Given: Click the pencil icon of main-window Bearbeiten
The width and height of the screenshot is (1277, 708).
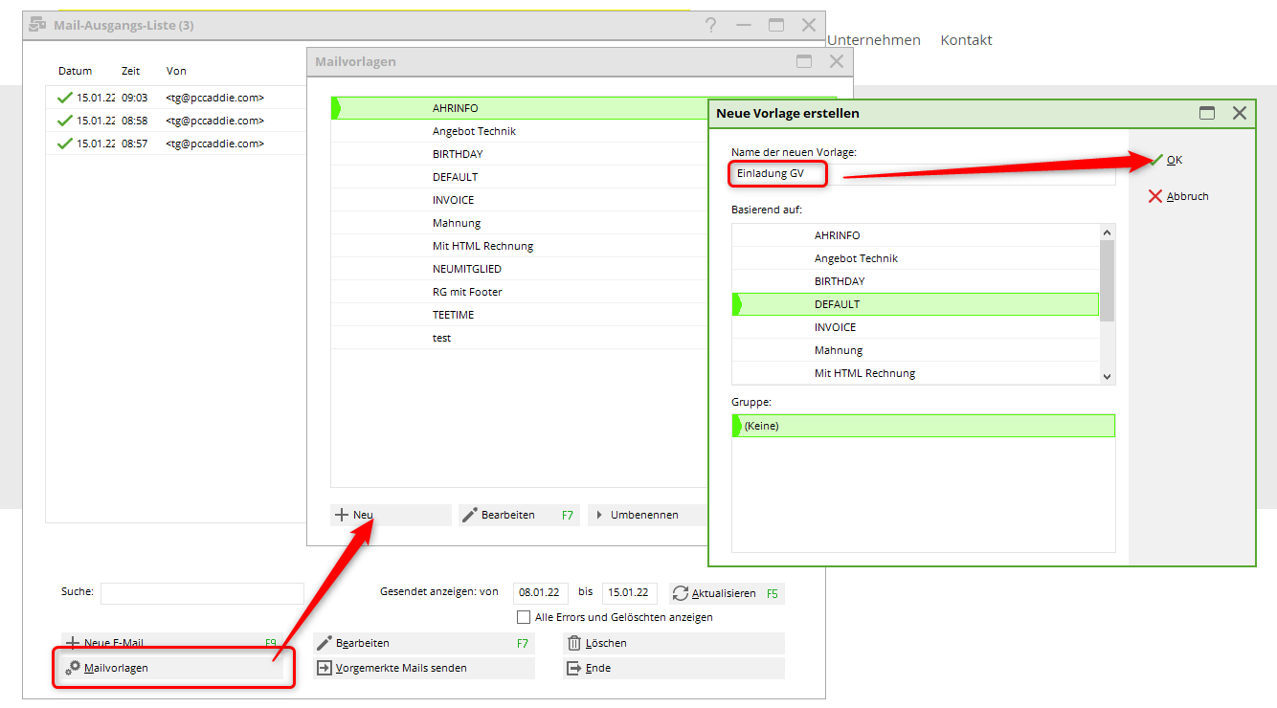Looking at the screenshot, I should point(325,643).
